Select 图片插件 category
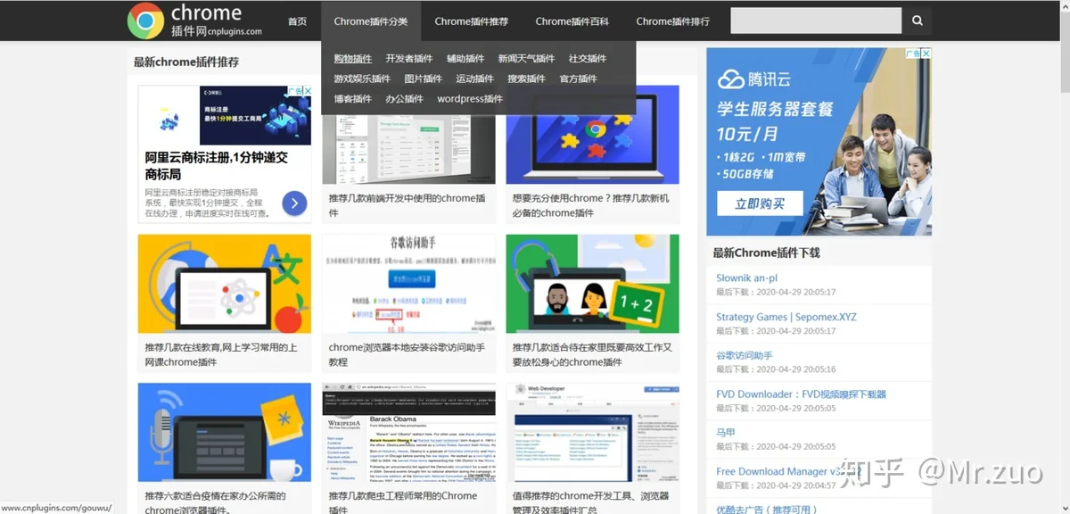1070x514 pixels. tap(424, 79)
